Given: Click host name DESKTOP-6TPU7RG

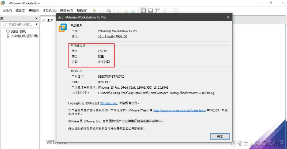Looking at the screenshot, I should click(x=111, y=77).
